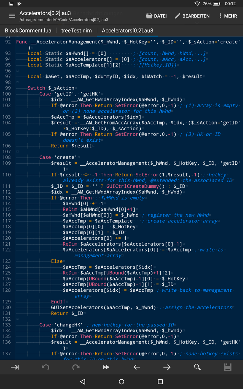This screenshot has height=389, width=243.
Task: Expand the MEHR overflow menu
Action: pyautogui.click(x=228, y=16)
